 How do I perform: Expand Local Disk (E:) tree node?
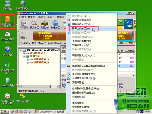[28, 62]
